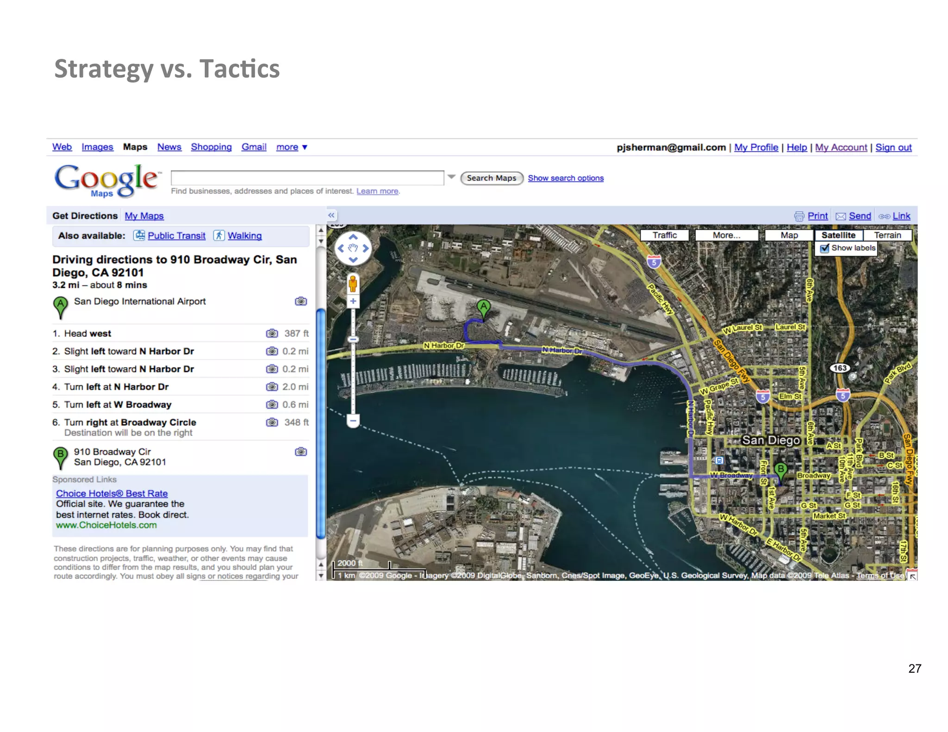Click the chain icon next to Link
948x732 pixels.
(884, 217)
